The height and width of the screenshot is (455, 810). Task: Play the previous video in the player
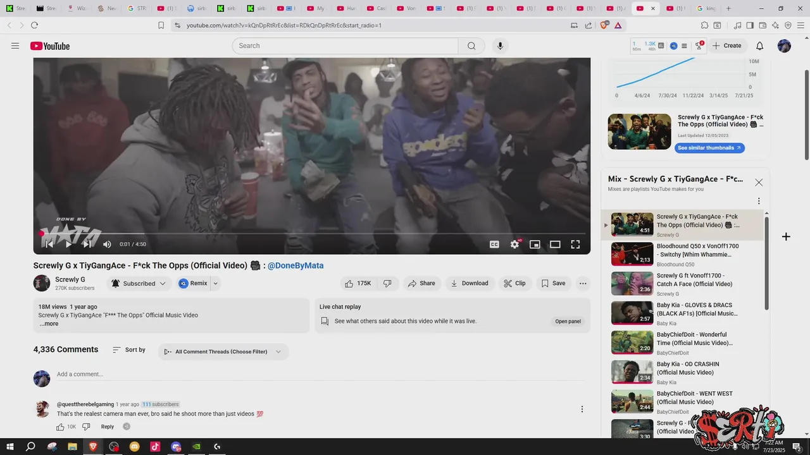pos(49,244)
